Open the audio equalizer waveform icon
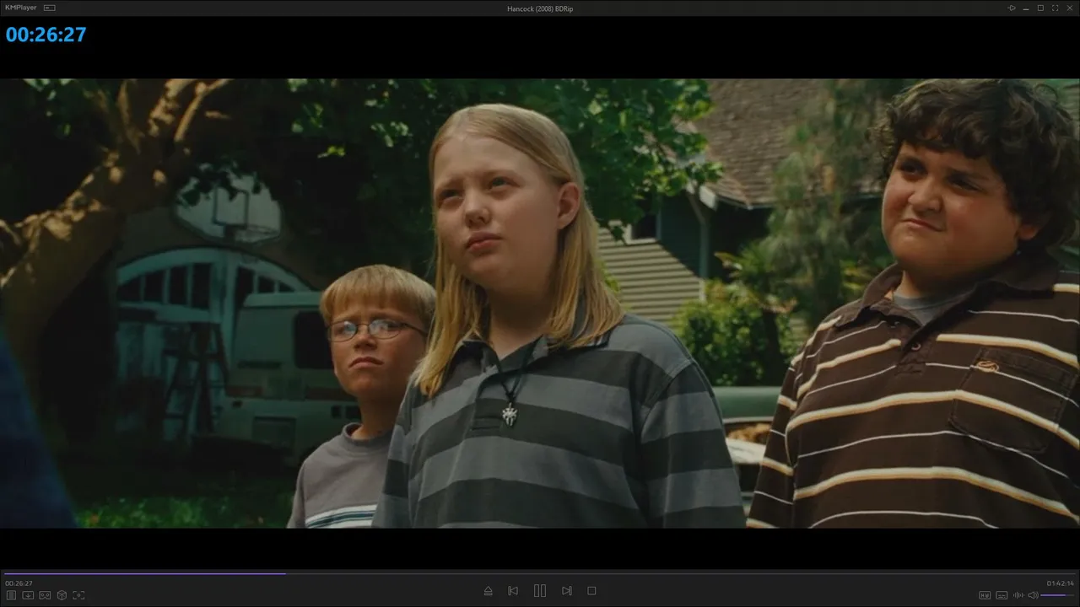The width and height of the screenshot is (1080, 607). [x=1018, y=595]
